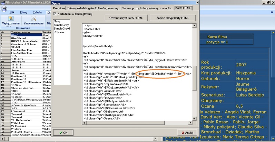Select the Preview entry in template list

(x=59, y=32)
